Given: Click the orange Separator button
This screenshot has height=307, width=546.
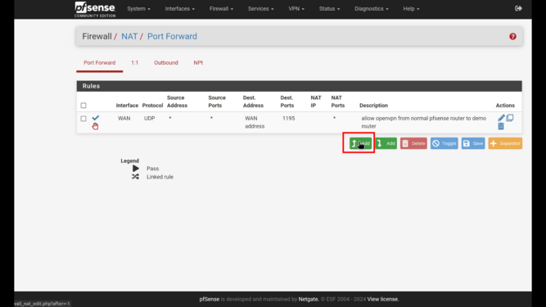Looking at the screenshot, I should coord(505,143).
